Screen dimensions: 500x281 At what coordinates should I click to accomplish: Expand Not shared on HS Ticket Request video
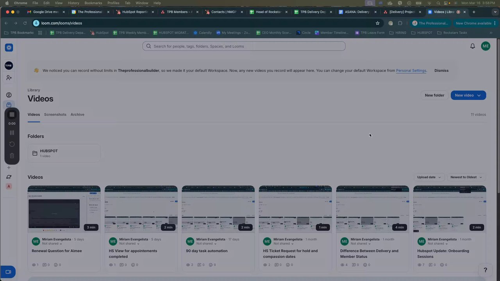[x=284, y=244]
